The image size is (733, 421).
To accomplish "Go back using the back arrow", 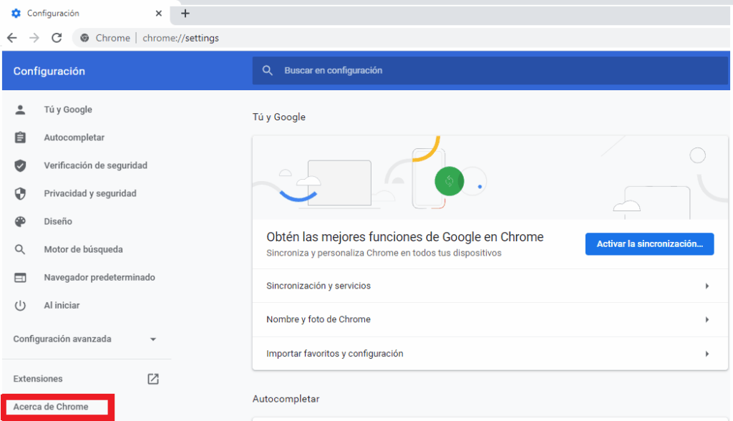I will (x=12, y=38).
